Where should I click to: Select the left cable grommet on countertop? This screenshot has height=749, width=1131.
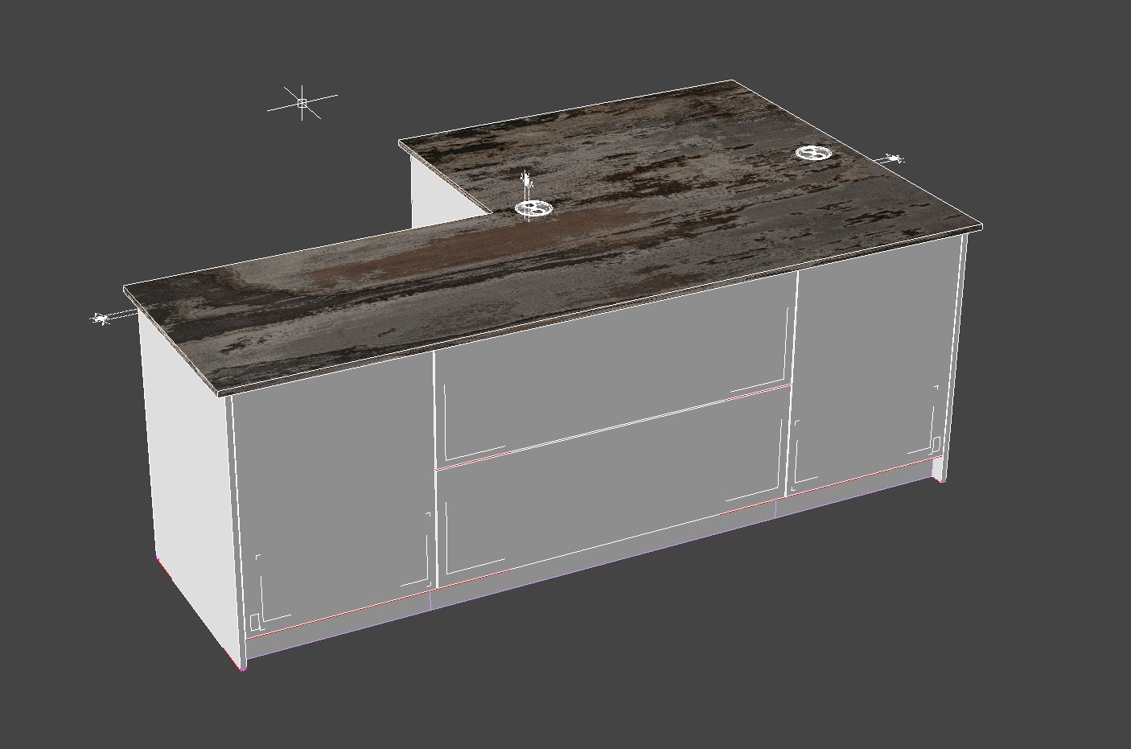[531, 209]
